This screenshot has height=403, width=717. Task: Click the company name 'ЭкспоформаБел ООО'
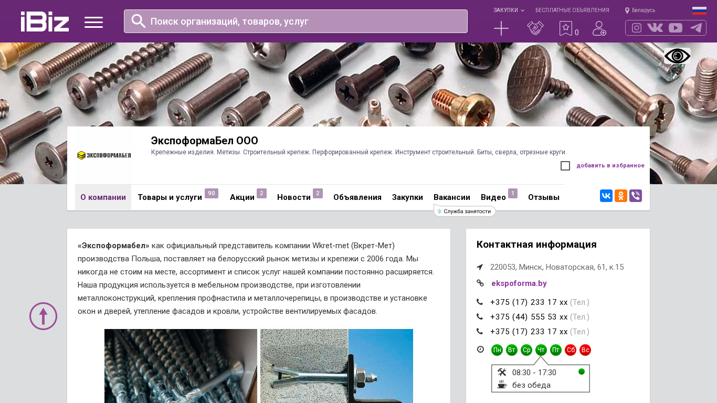(x=204, y=141)
